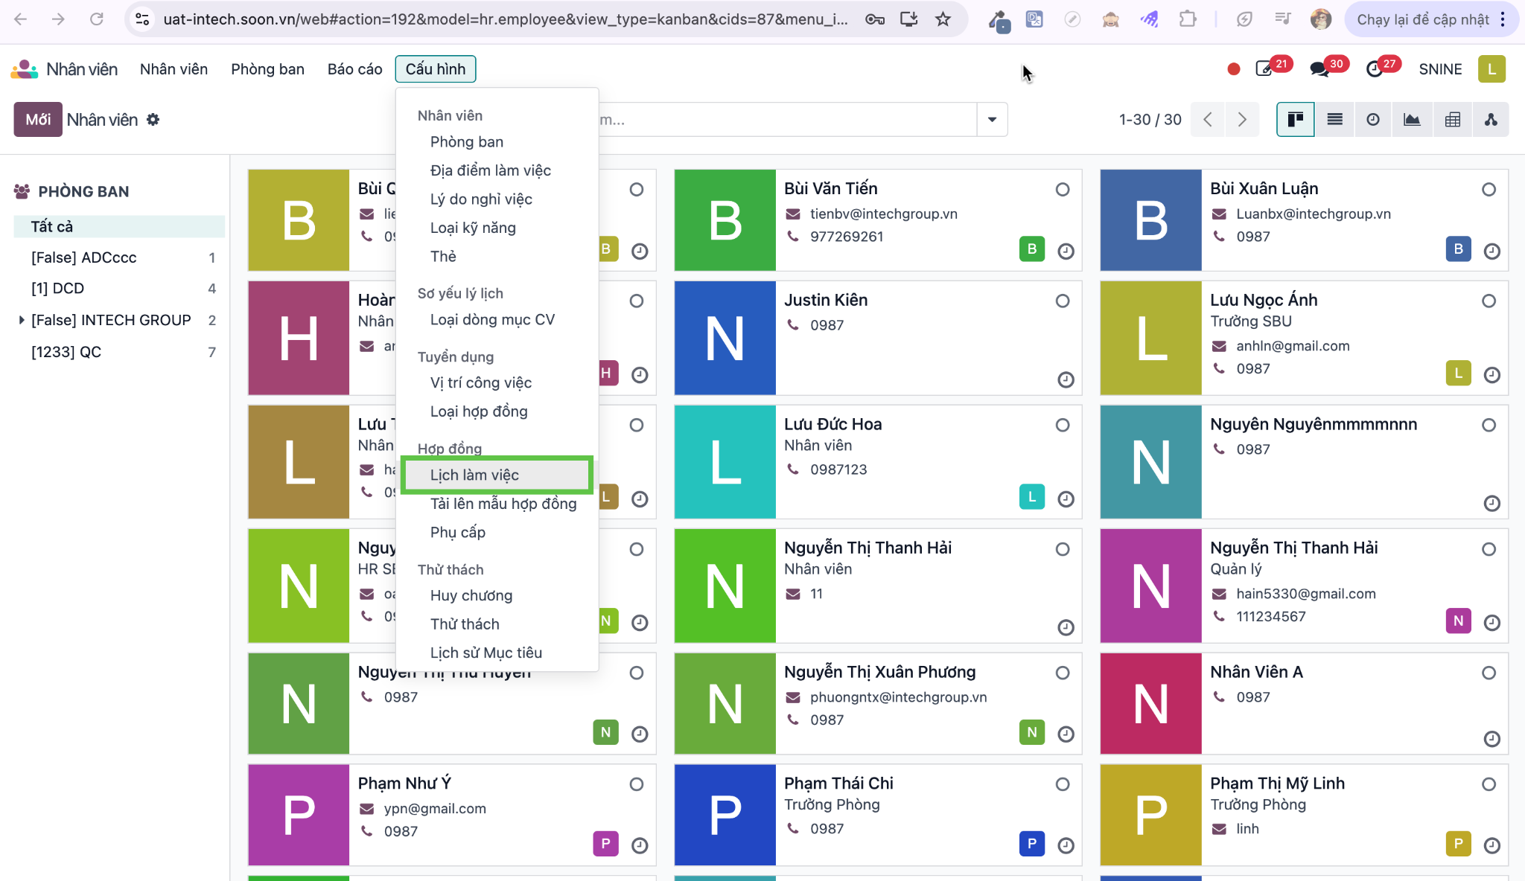The height and width of the screenshot is (881, 1525).
Task: Open the Cấu hình menu
Action: 436,69
